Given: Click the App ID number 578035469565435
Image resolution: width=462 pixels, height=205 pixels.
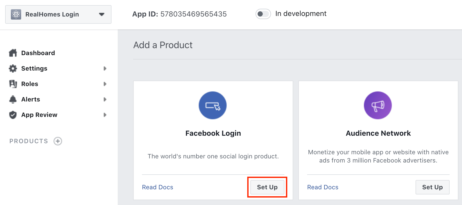Looking at the screenshot, I should 194,14.
